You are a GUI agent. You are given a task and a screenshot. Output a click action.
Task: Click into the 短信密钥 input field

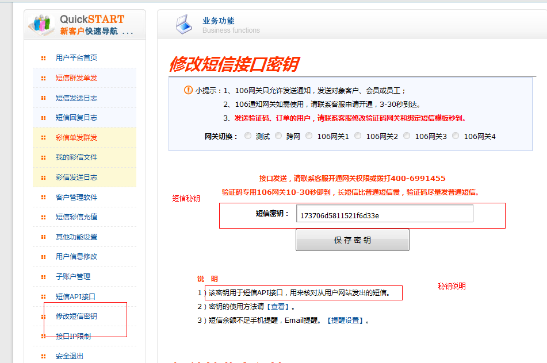(x=384, y=214)
